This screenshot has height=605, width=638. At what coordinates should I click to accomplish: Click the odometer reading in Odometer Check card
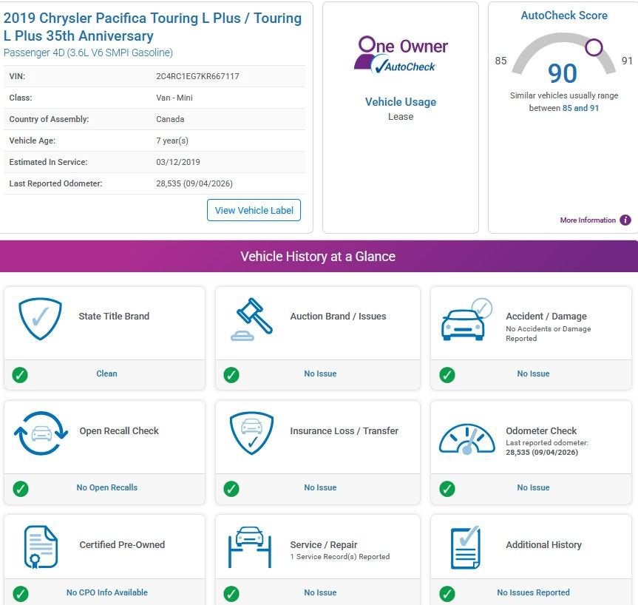542,453
